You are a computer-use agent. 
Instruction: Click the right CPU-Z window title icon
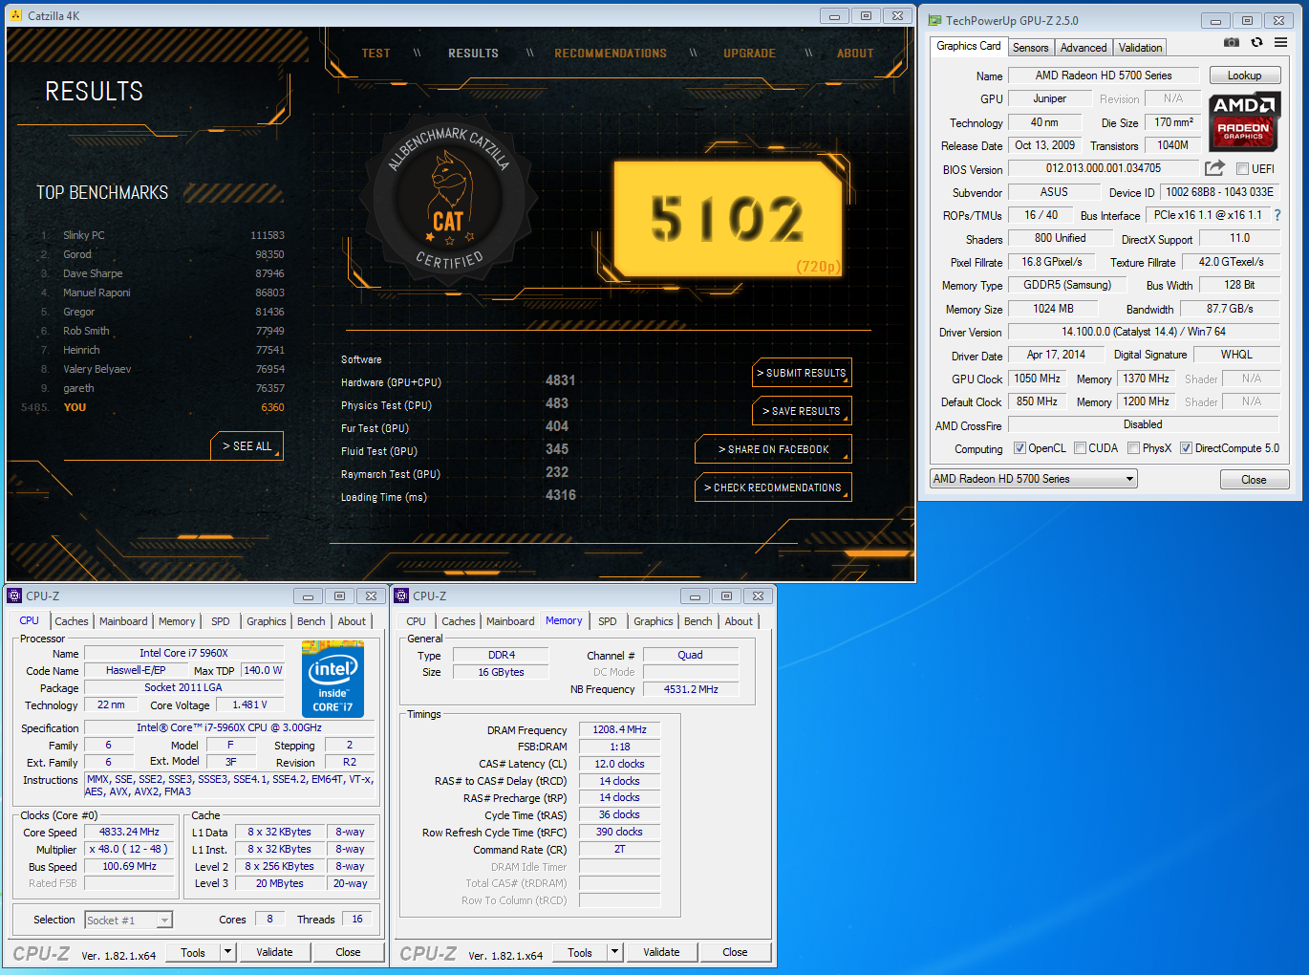coord(401,596)
